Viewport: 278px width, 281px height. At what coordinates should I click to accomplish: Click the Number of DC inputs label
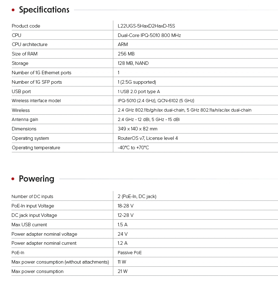pos(32,197)
